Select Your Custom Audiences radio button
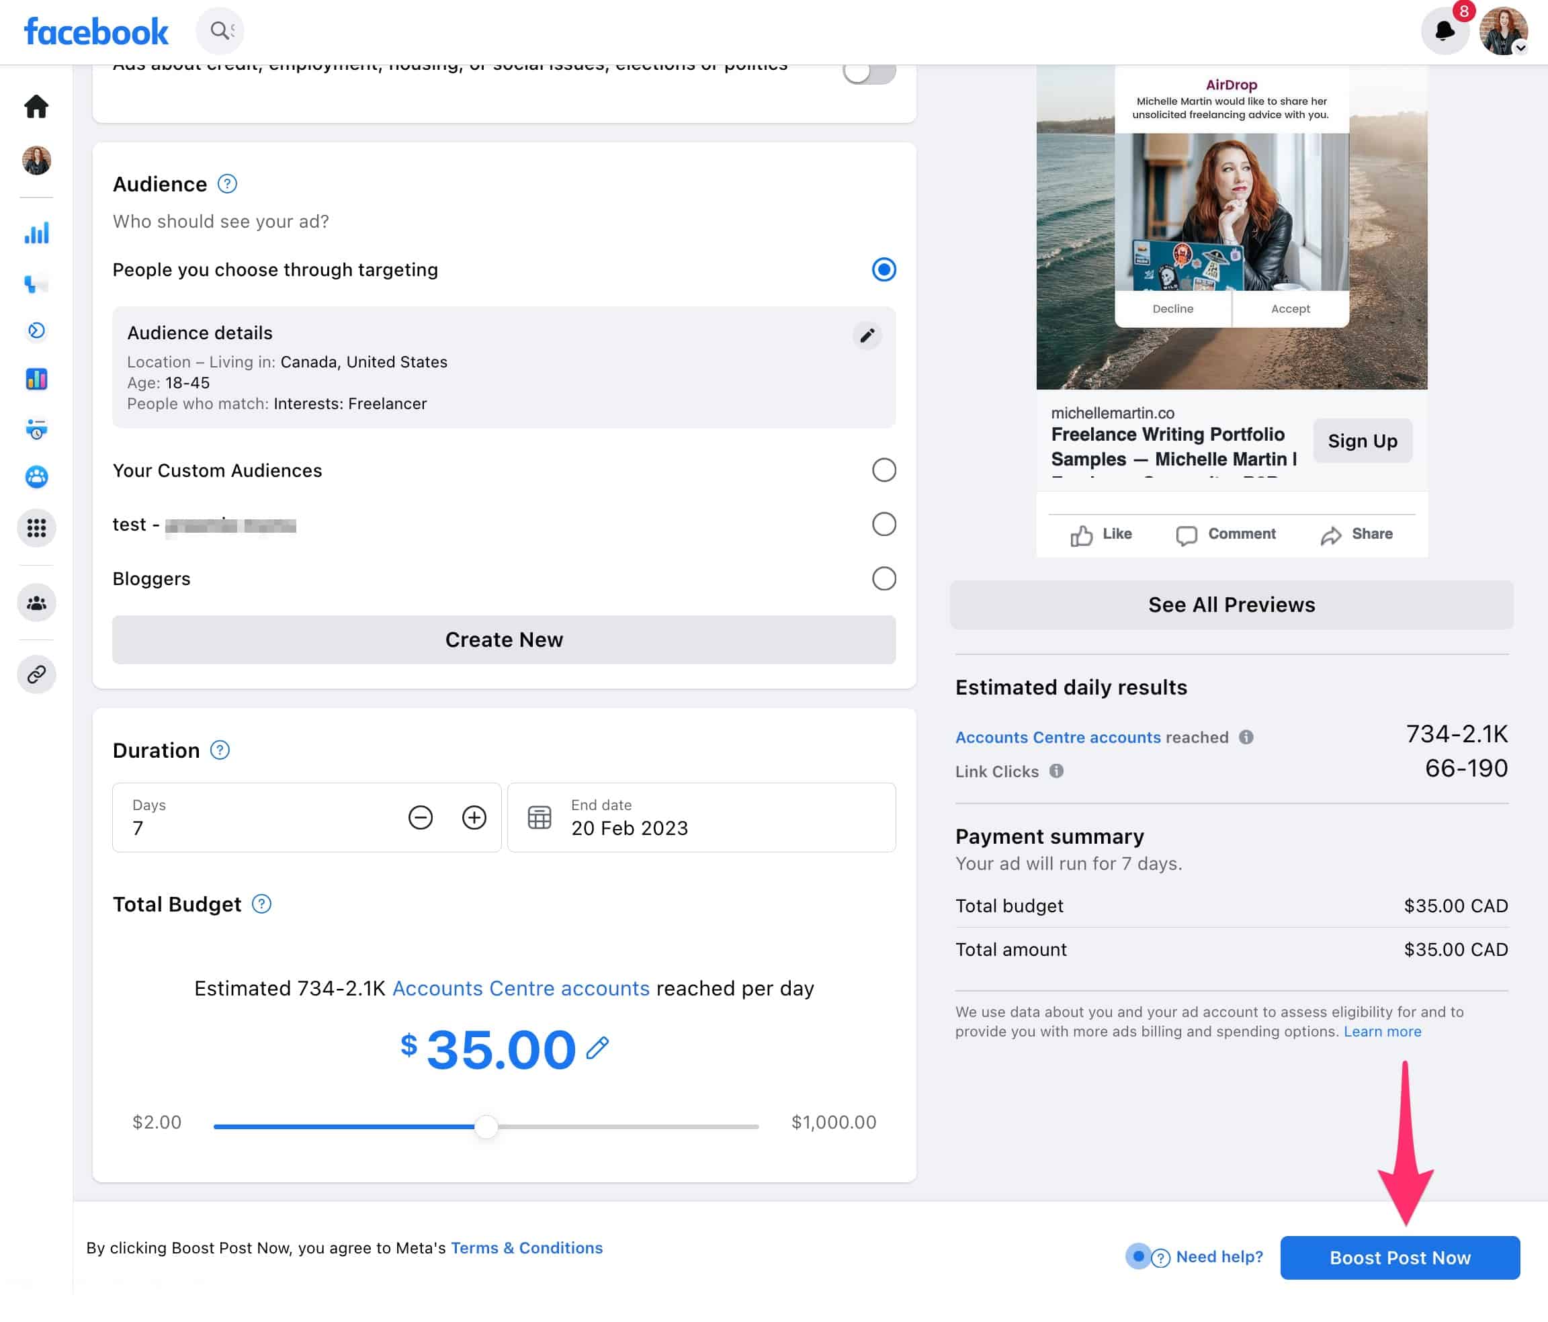This screenshot has width=1548, height=1322. (884, 470)
